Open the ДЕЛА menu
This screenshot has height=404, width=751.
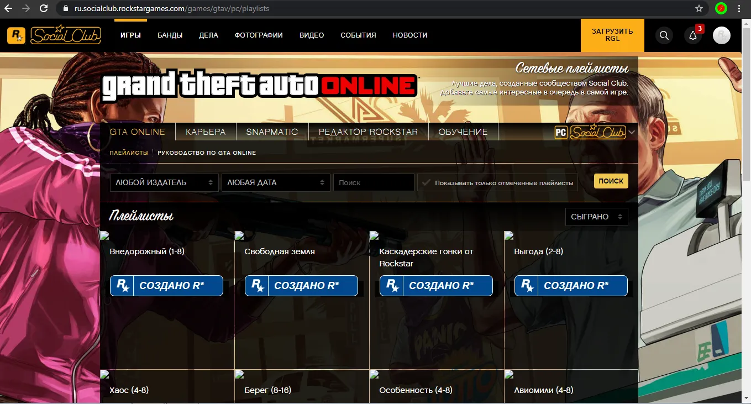pos(209,35)
